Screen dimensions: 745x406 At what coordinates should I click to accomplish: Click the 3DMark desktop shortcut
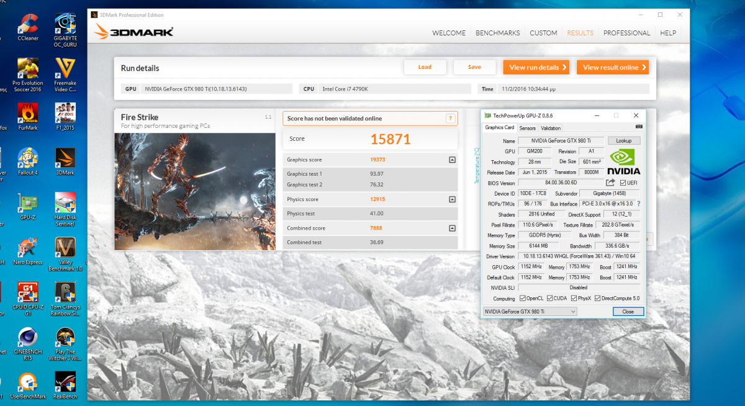click(x=65, y=161)
